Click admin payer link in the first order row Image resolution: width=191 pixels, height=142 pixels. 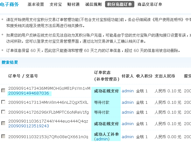pyautogui.click(x=128, y=91)
